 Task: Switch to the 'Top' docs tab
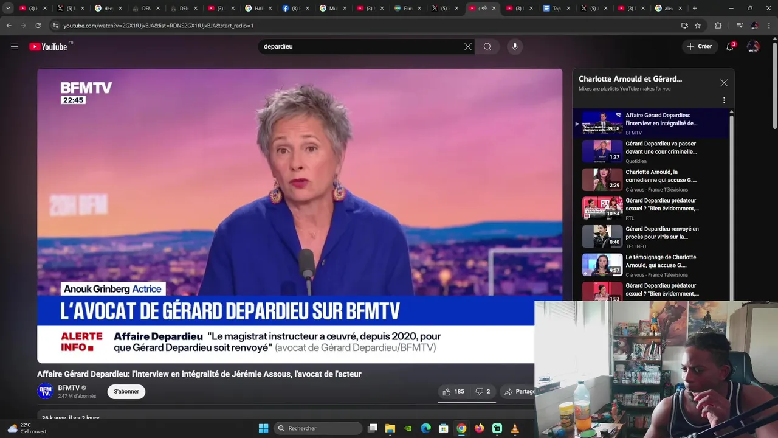coord(556,9)
